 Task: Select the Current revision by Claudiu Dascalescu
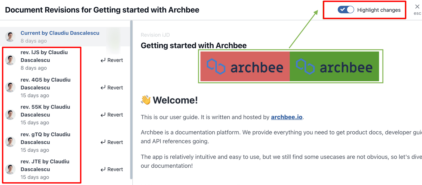point(60,33)
